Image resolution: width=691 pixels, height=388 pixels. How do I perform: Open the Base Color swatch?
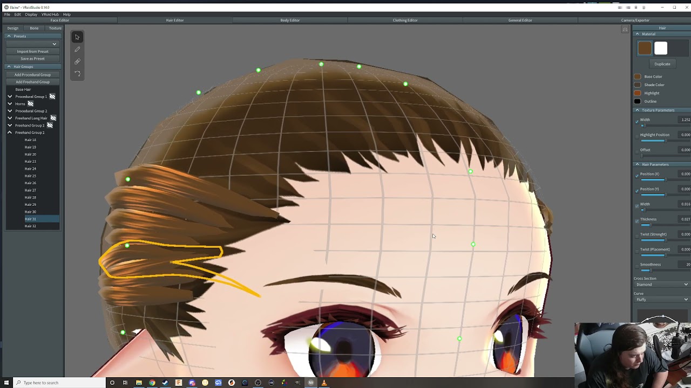pos(638,77)
